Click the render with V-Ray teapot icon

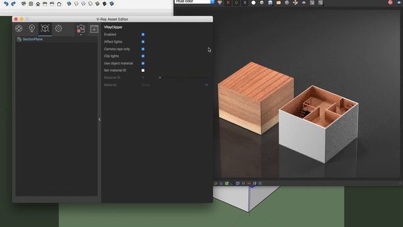[81, 28]
